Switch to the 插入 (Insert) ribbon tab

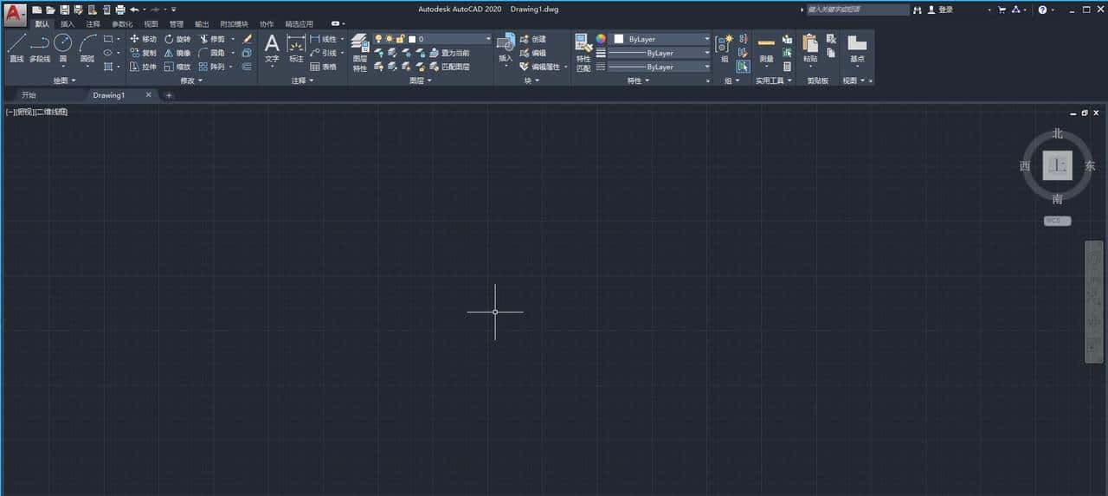pyautogui.click(x=68, y=23)
